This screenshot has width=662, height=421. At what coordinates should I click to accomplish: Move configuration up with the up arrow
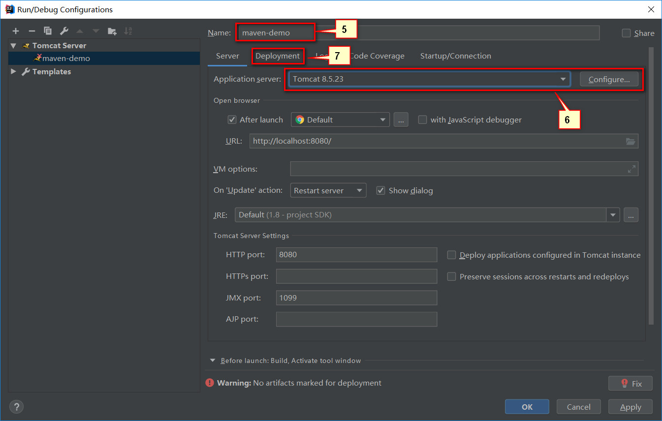pyautogui.click(x=80, y=31)
